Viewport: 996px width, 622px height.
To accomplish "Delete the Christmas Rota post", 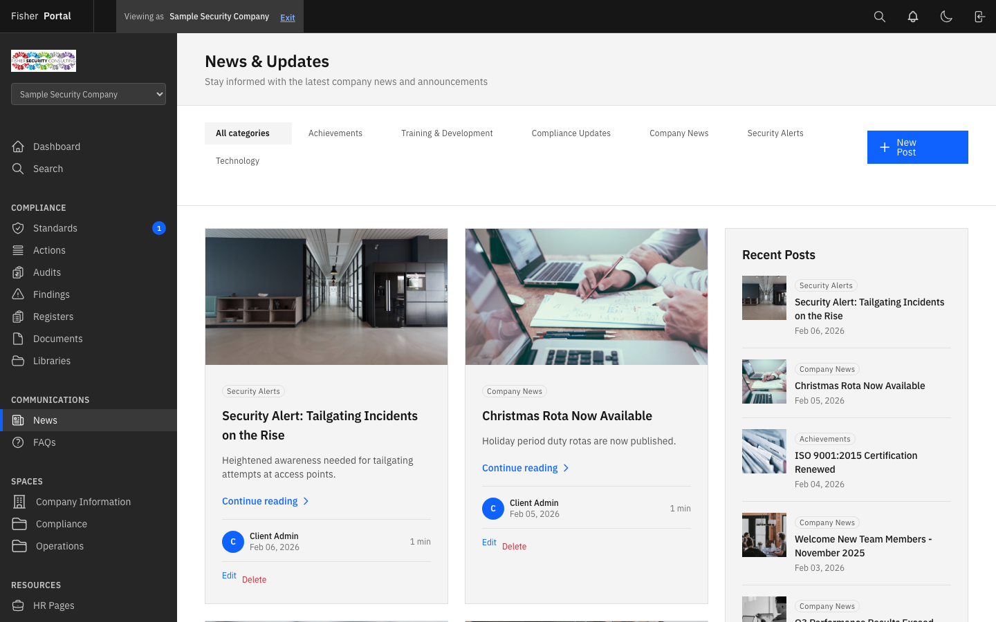I will [x=514, y=547].
